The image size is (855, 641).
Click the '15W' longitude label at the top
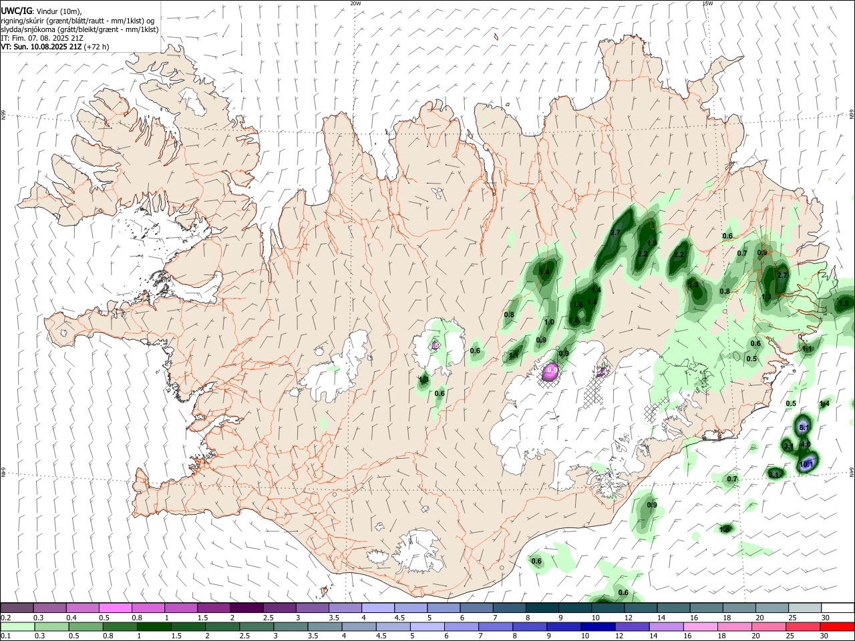pos(707,3)
